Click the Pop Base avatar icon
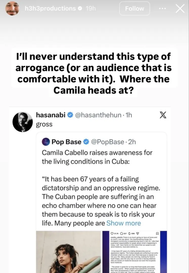 tap(46, 142)
